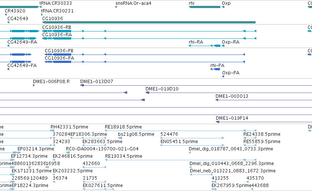Image resolution: width=312 pixels, height=191 pixels.
Task: Select the DME1-013D07 clone label
Action: [x=97, y=81]
